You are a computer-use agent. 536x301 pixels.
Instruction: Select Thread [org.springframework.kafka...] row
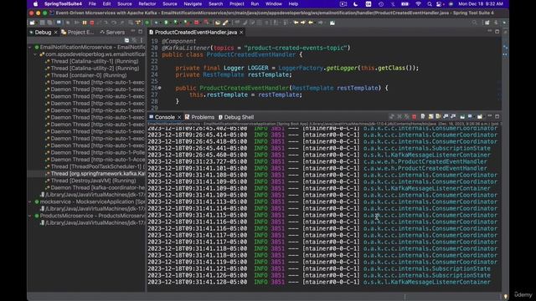95,174
